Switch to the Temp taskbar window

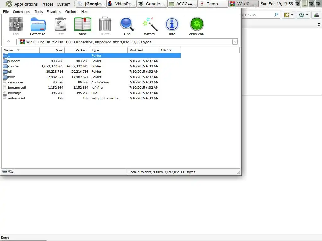(213, 4)
